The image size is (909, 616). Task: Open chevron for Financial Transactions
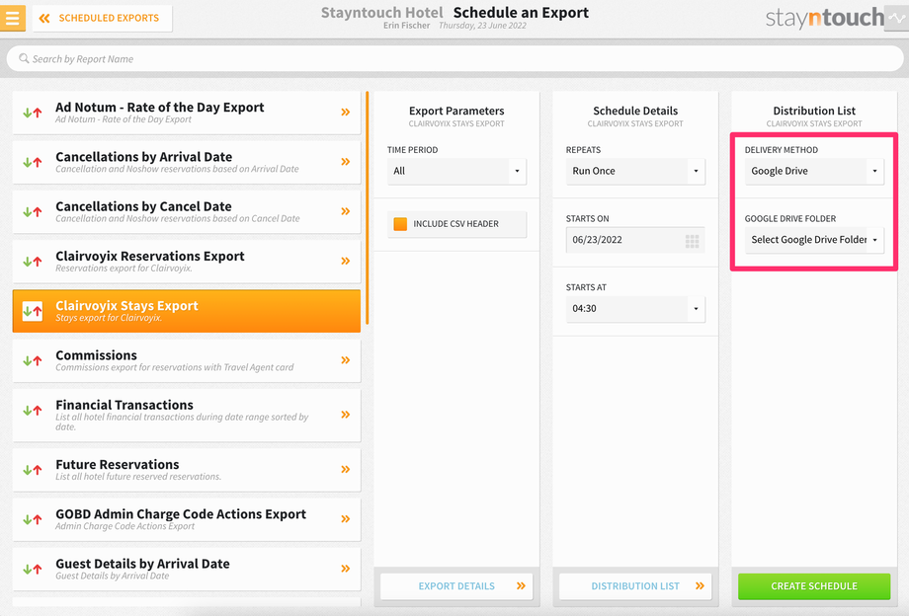pos(346,415)
